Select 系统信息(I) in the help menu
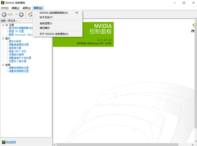This screenshot has height=146, width=197. [x=57, y=23]
